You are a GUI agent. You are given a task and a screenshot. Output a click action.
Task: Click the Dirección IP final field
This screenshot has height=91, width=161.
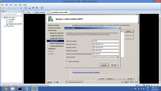pos(106,48)
